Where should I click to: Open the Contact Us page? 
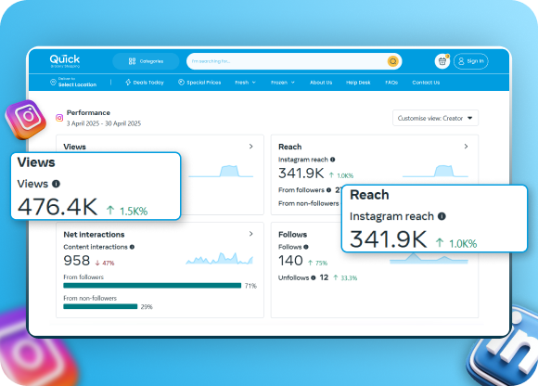(x=426, y=83)
